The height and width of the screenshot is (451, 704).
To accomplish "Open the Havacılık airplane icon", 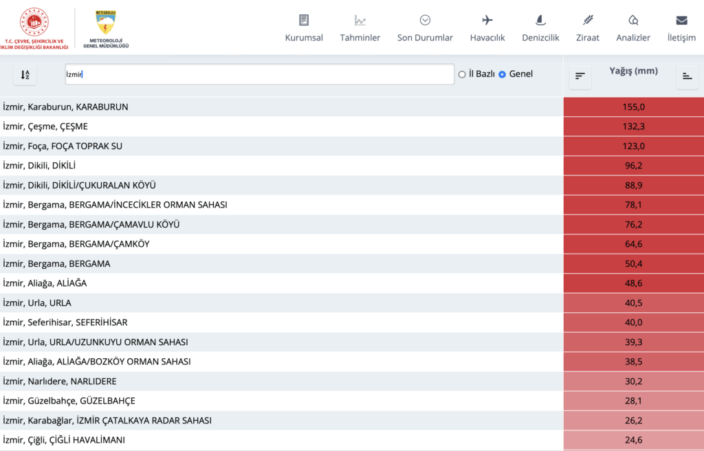I will click(487, 20).
